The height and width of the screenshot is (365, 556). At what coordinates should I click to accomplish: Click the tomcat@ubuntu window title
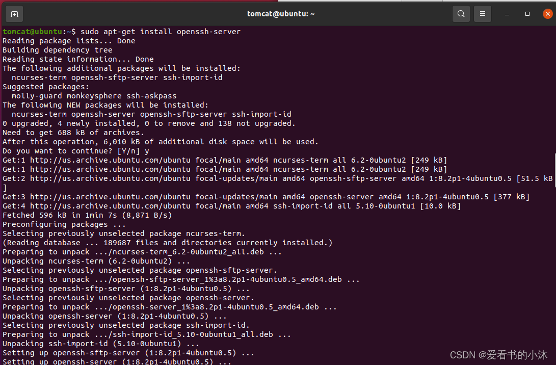281,14
